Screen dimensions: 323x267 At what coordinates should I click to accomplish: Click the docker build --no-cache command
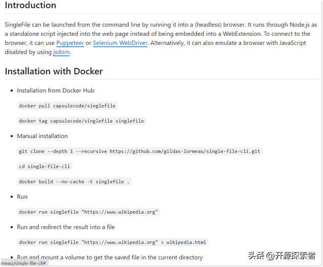[74, 182]
